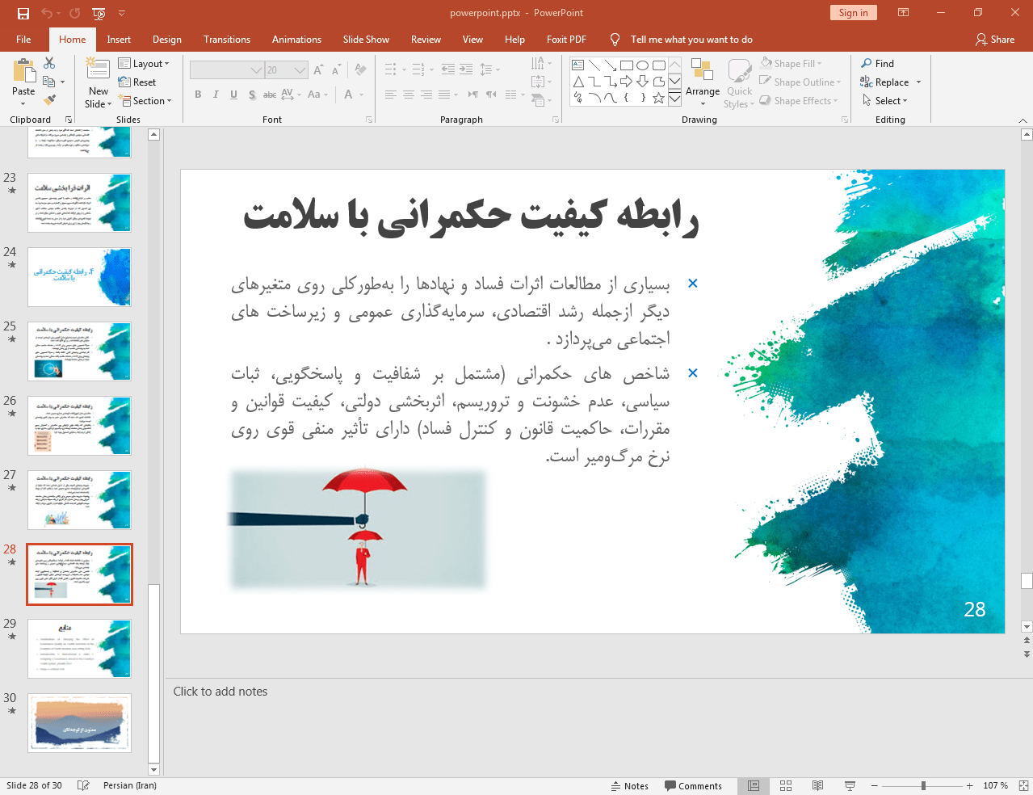Select the star shape in gallery
The width and height of the screenshot is (1033, 795).
click(658, 98)
